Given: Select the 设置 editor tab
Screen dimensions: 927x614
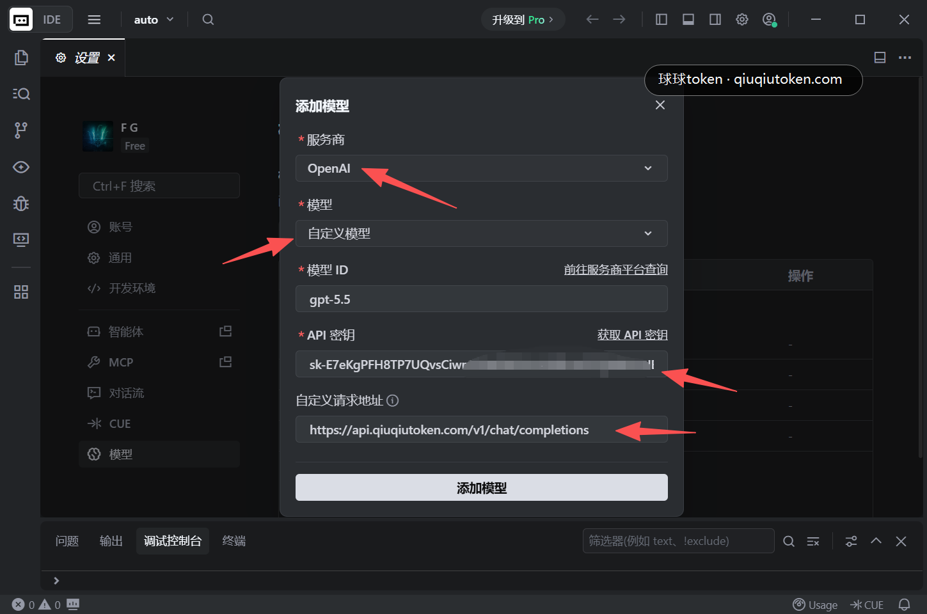Looking at the screenshot, I should pos(83,58).
